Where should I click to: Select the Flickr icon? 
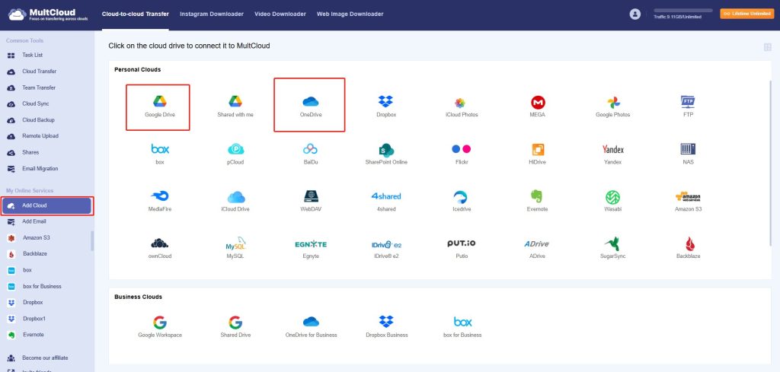(x=461, y=154)
